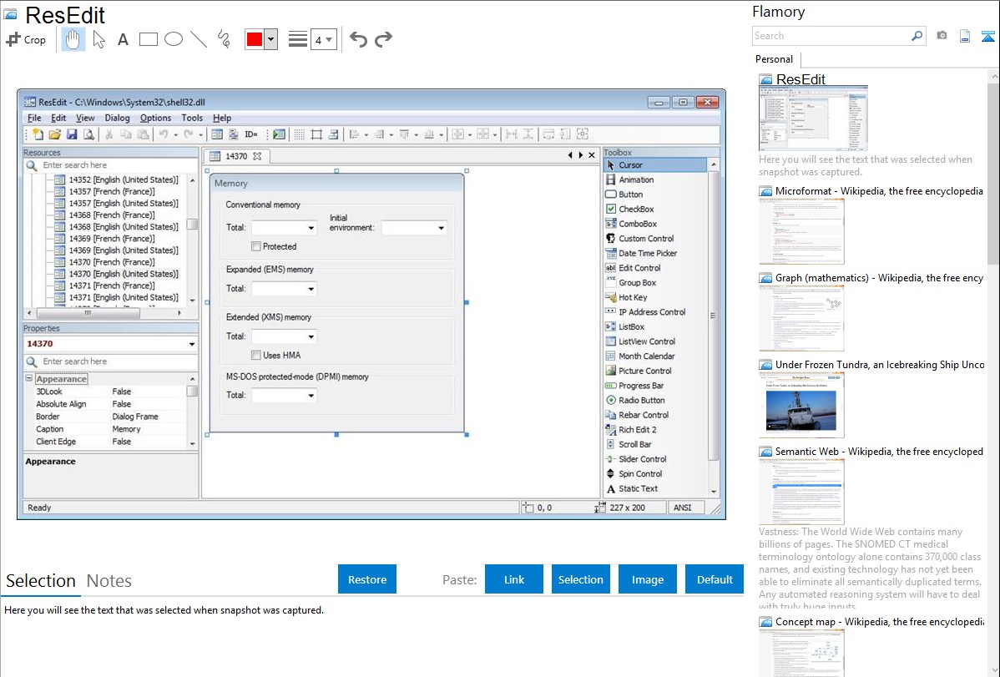Viewport: 1000px width, 677px height.
Task: Click the Image paste button
Action: click(x=648, y=579)
